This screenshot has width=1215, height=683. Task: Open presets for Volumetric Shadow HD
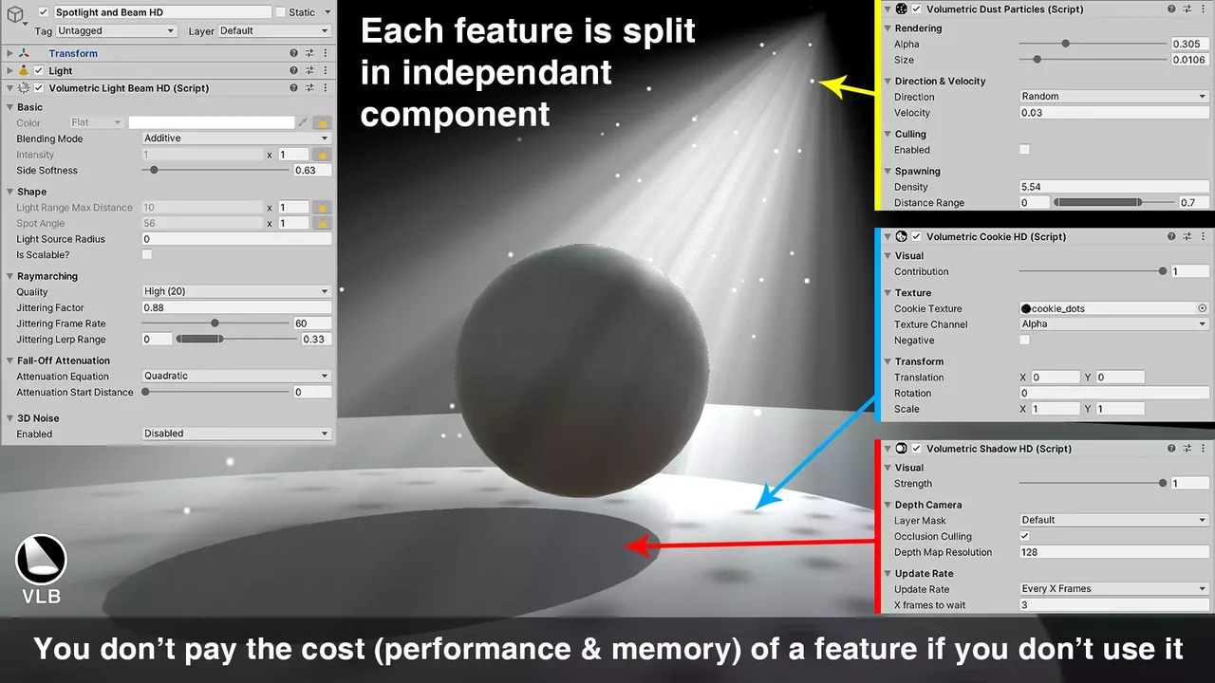pyautogui.click(x=1187, y=449)
